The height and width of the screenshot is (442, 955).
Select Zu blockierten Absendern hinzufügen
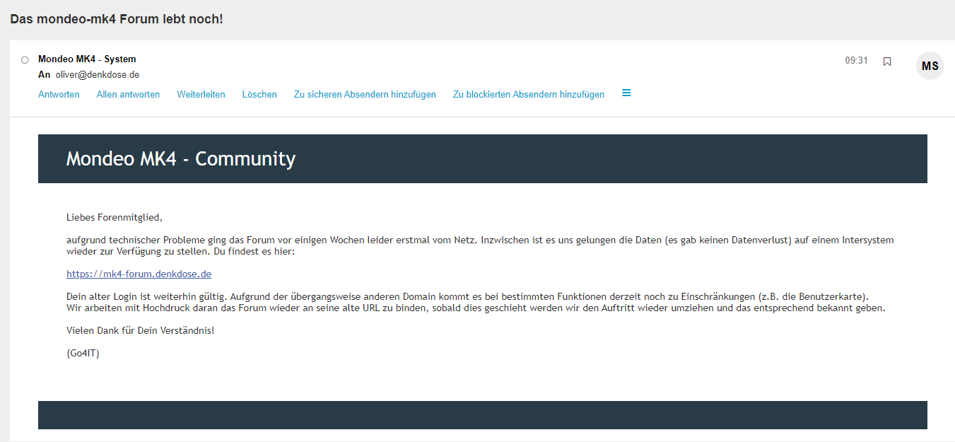[x=528, y=95]
